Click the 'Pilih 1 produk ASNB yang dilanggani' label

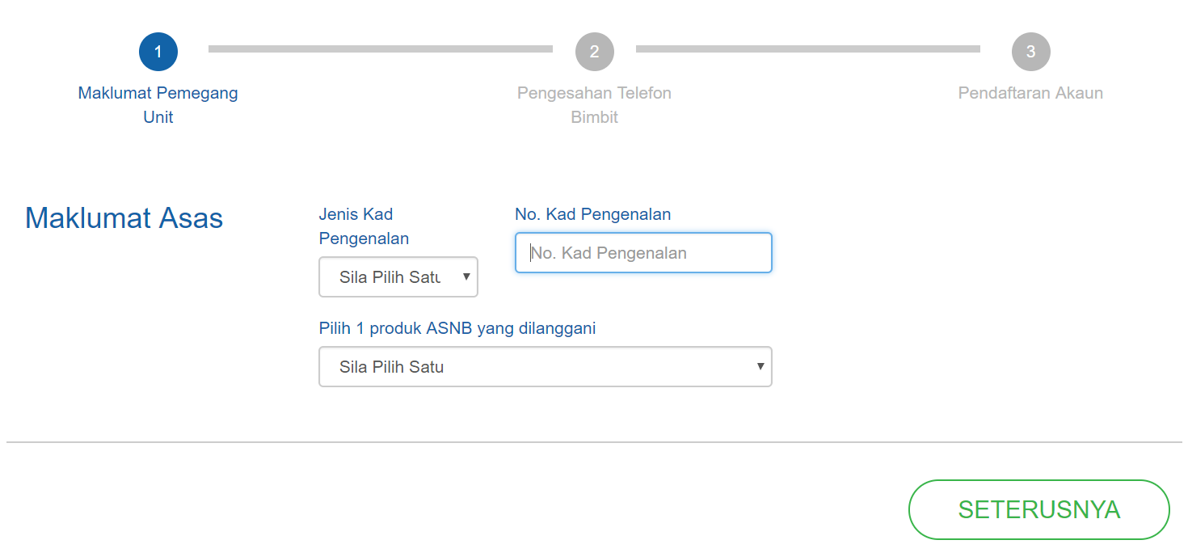point(457,328)
